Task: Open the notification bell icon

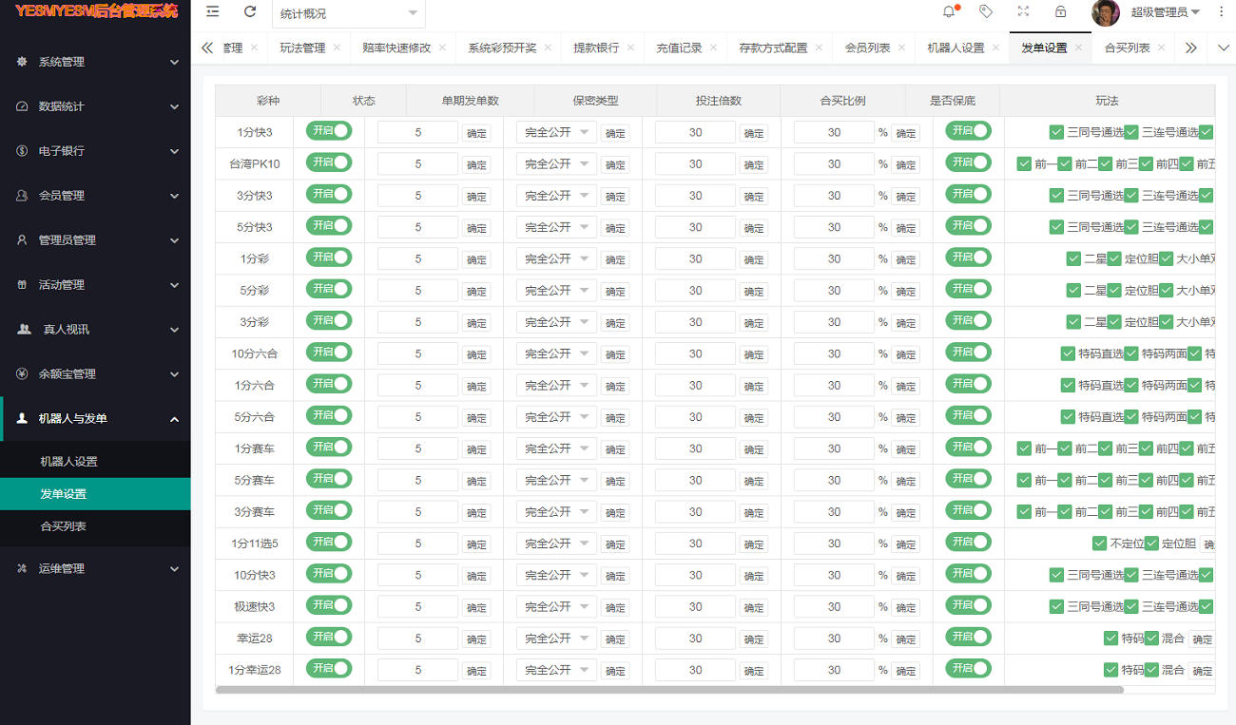Action: coord(949,12)
